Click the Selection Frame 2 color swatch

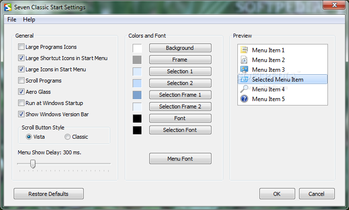pyautogui.click(x=137, y=107)
